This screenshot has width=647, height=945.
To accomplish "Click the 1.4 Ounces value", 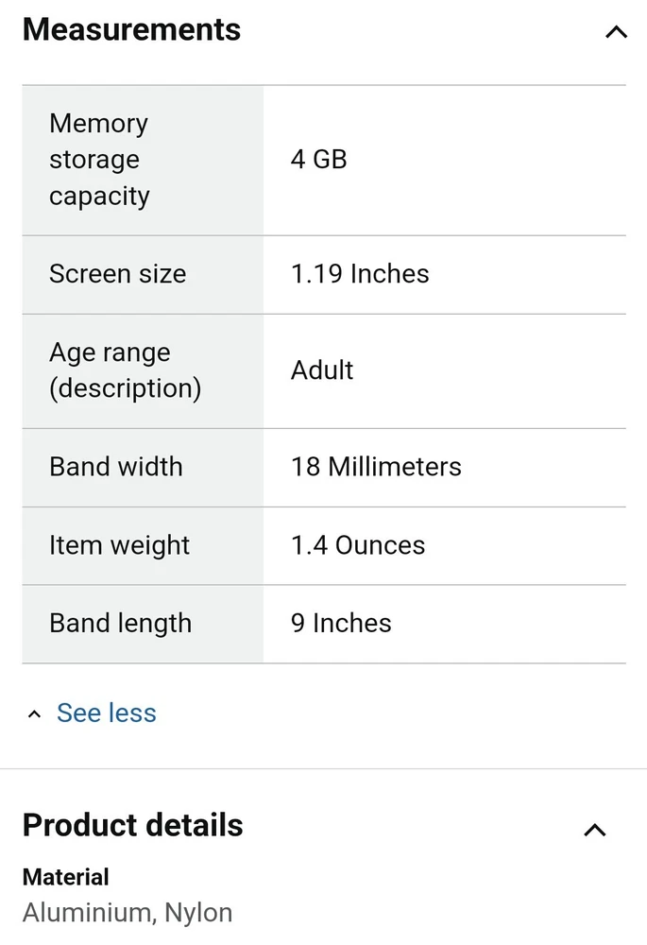I will tap(358, 545).
